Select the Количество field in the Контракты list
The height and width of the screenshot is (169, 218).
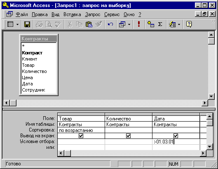click(39, 71)
